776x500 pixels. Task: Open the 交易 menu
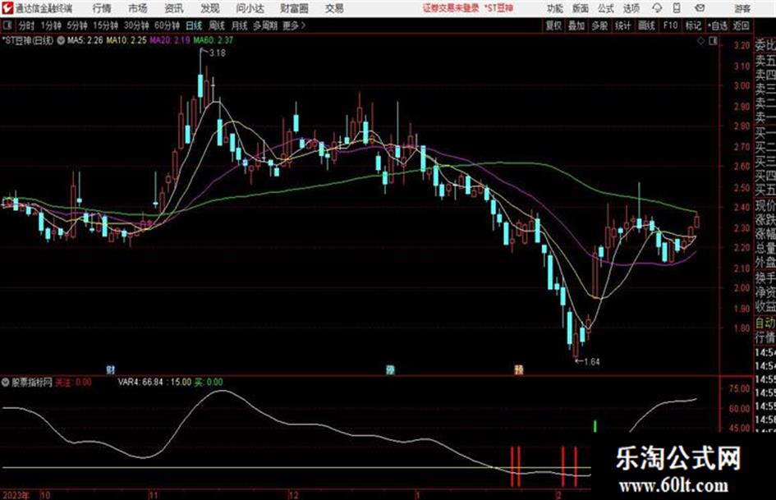click(334, 8)
